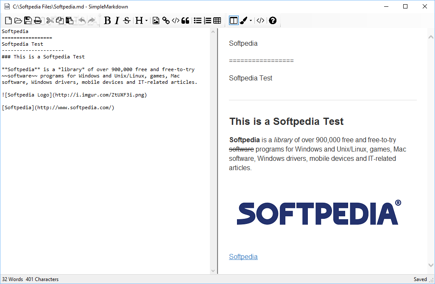Click the struck-through 'software' word in preview

click(x=241, y=149)
